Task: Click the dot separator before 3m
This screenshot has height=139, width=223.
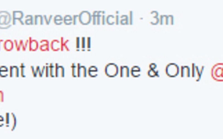Action: (x=141, y=19)
